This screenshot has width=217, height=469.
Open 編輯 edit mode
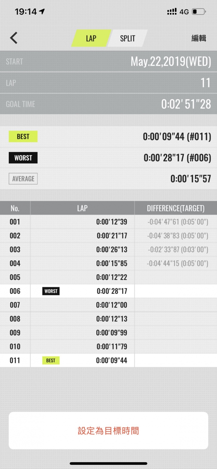[199, 38]
